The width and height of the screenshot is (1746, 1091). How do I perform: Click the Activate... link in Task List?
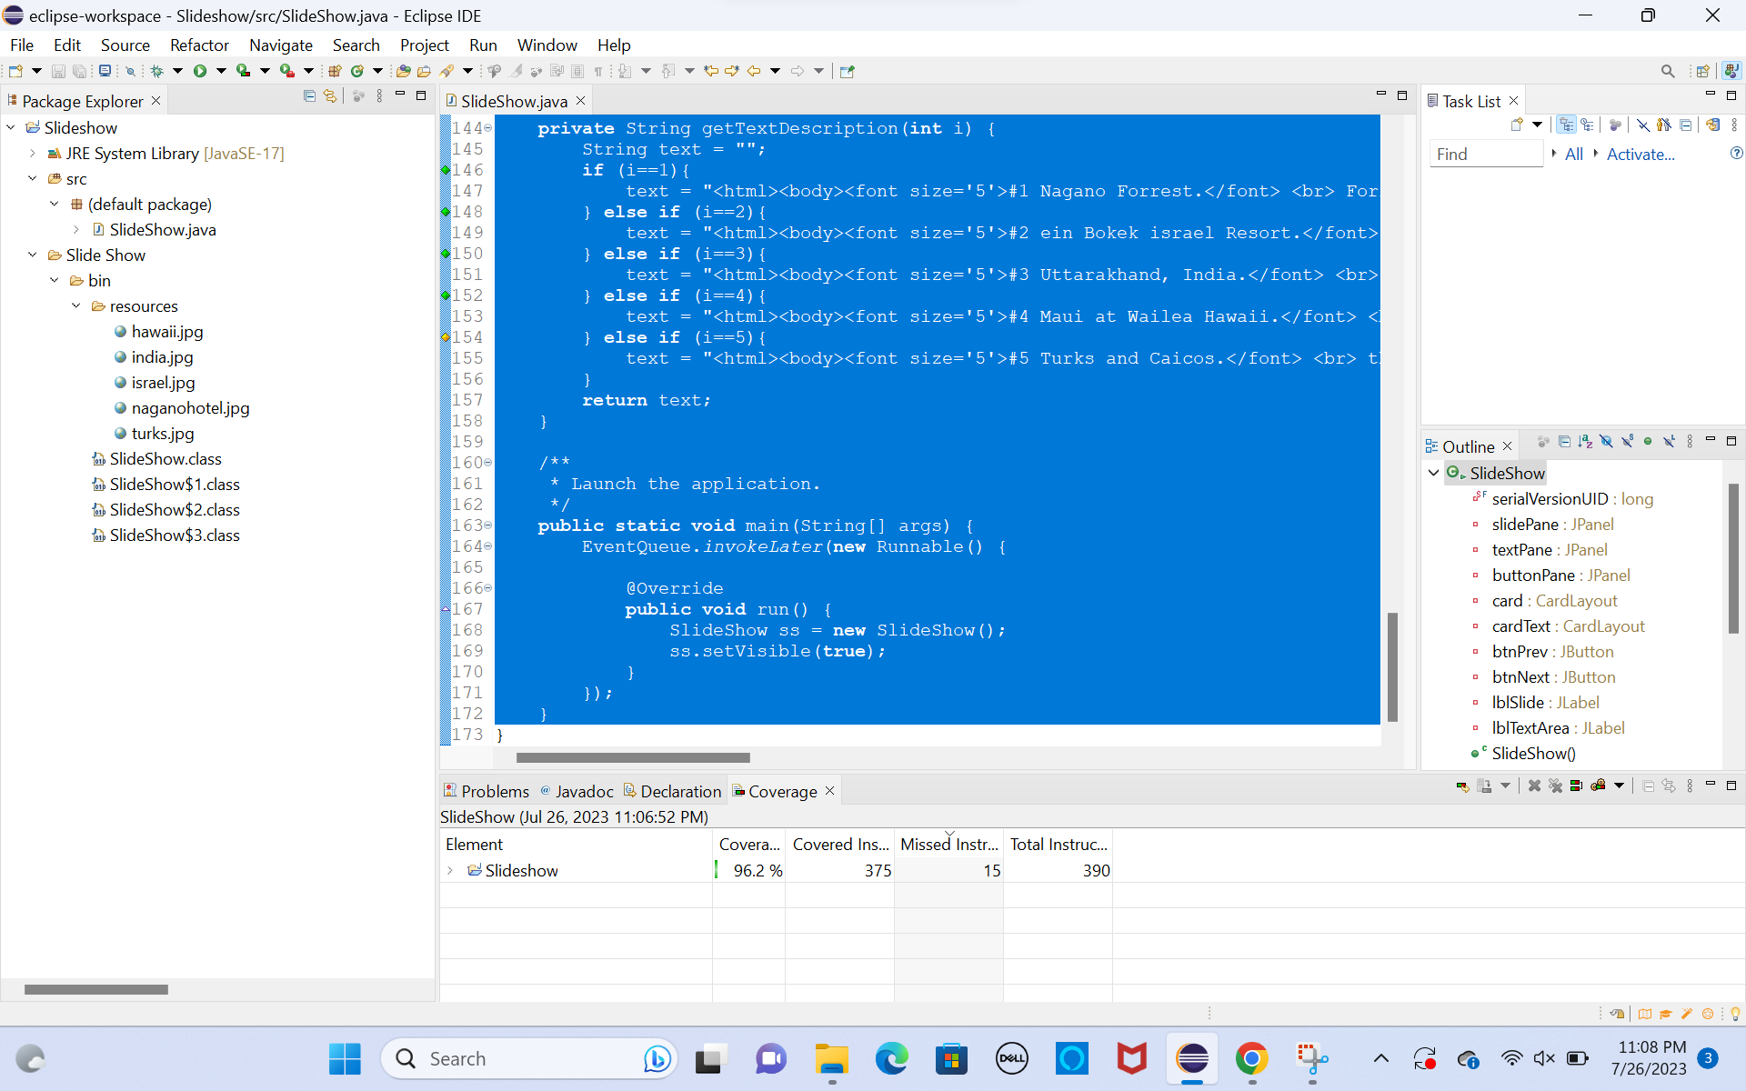[1640, 155]
